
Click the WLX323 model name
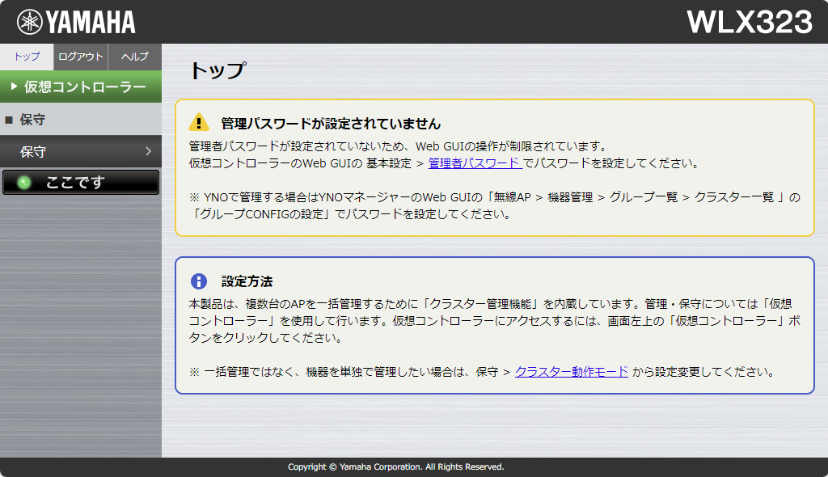click(750, 22)
